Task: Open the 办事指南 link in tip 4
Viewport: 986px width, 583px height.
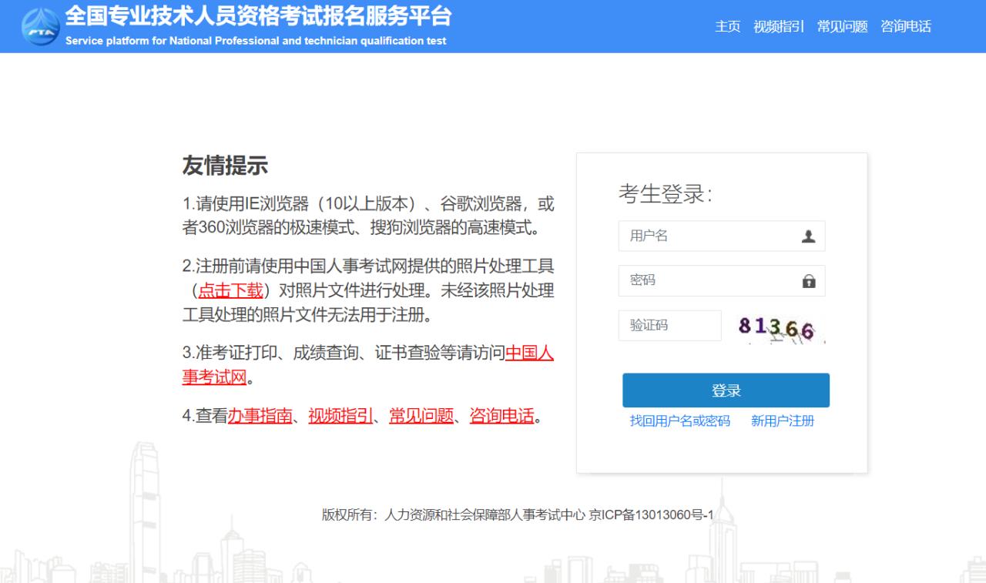Action: click(260, 416)
